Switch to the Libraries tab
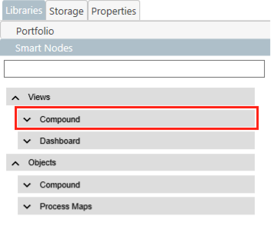Screen dimensions: 271x236 23,10
